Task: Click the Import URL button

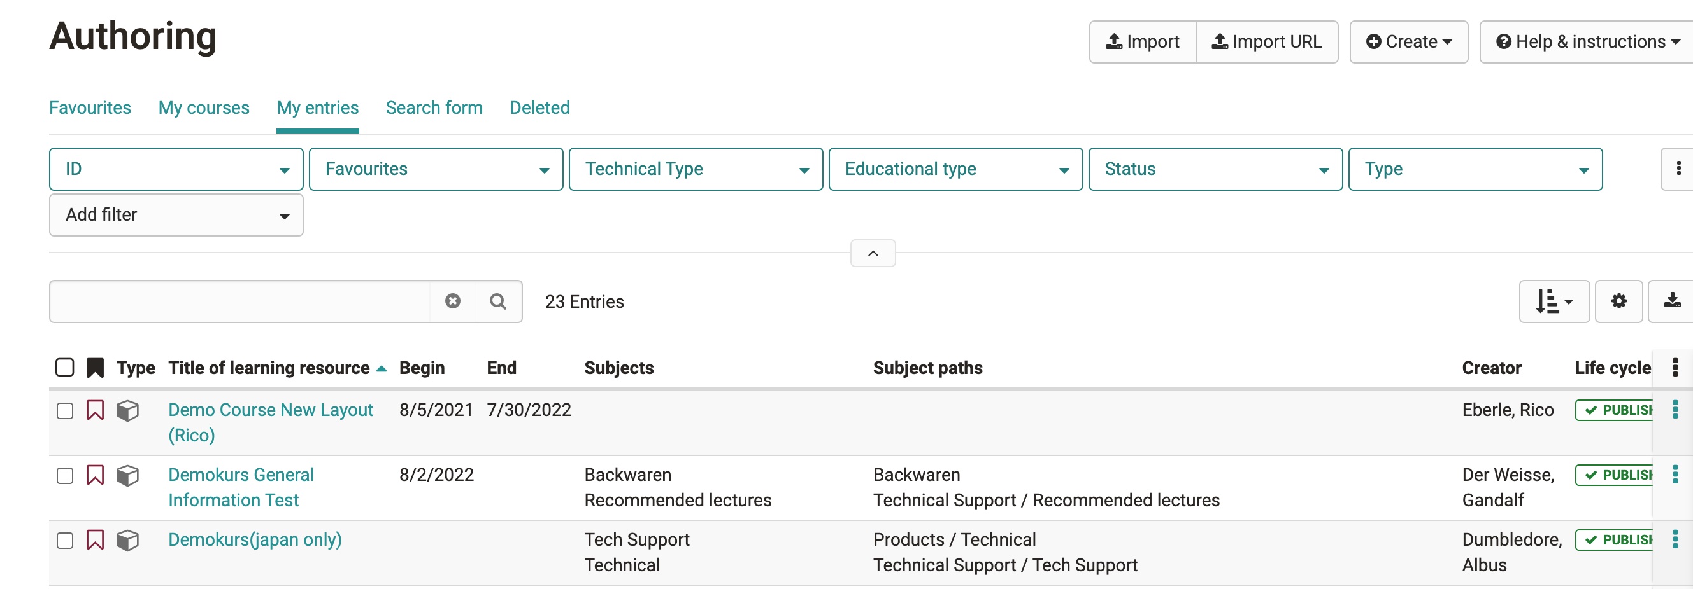Action: [x=1266, y=42]
